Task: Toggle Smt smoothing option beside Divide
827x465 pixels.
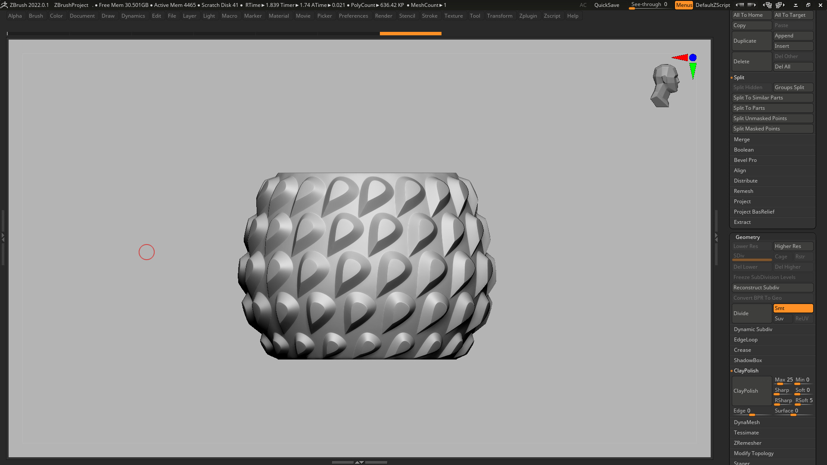Action: click(x=793, y=308)
